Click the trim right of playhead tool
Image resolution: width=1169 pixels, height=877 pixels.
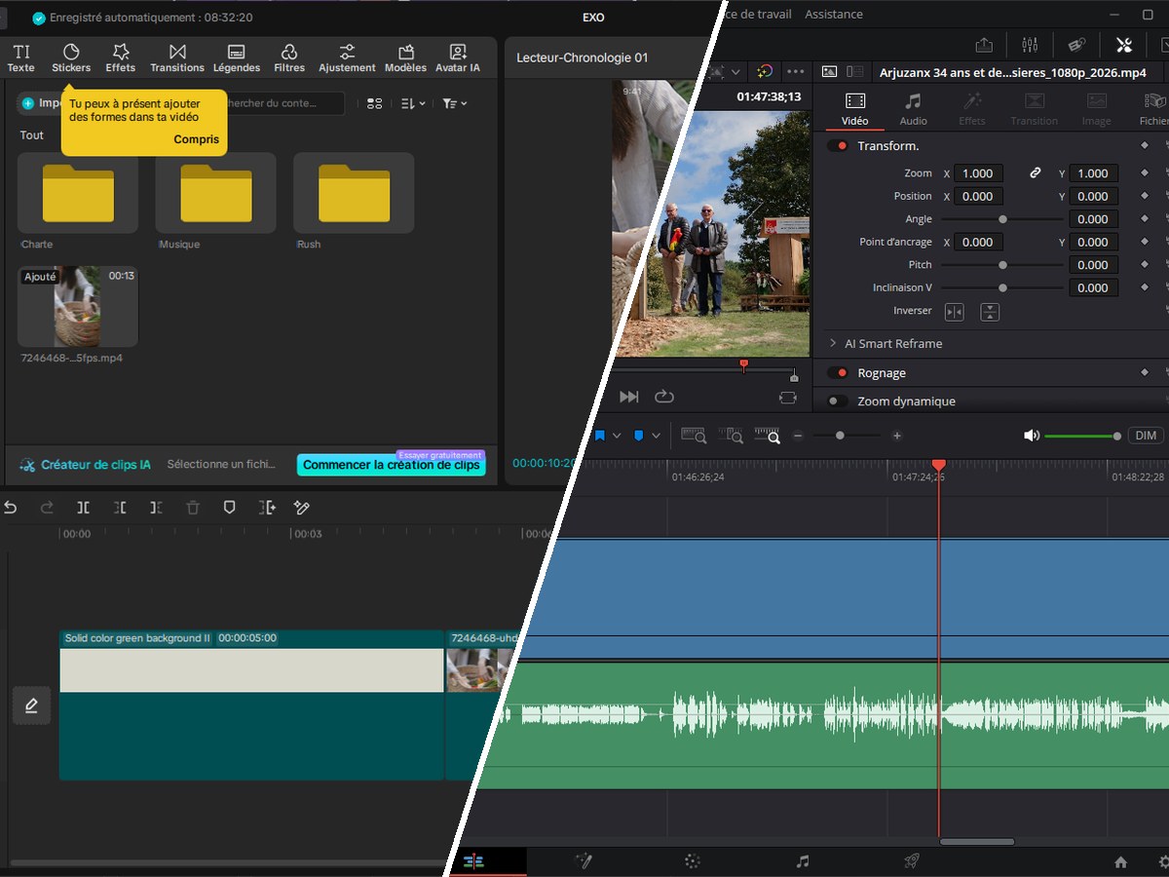click(x=156, y=508)
